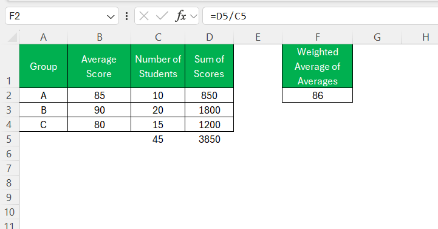Open the Name Box dropdown arrow
Viewport: 438px width, 229px height.
(x=111, y=17)
